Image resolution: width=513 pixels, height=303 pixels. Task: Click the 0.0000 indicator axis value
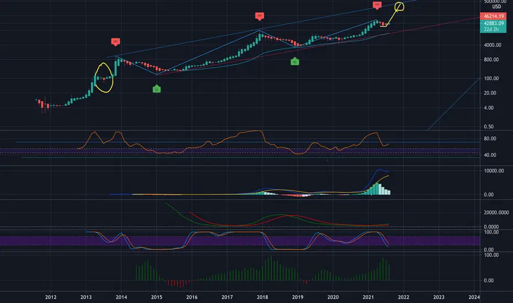tap(491, 226)
